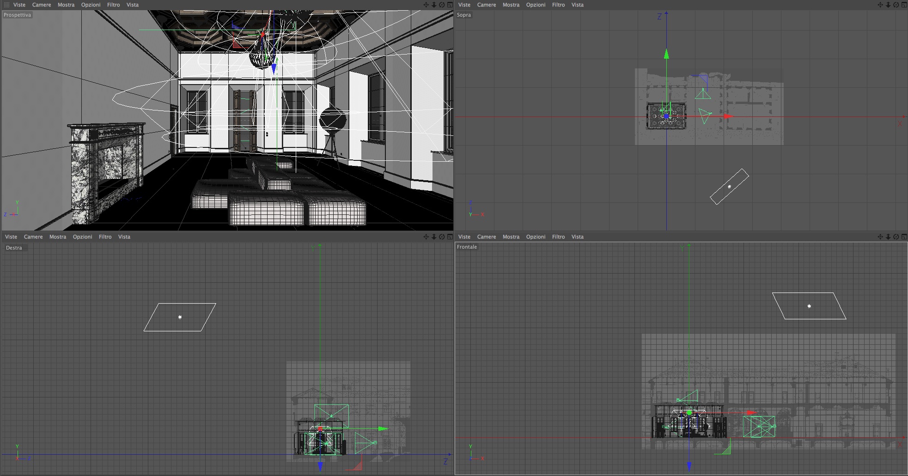Open Filtro dropdown in Destra viewport
The width and height of the screenshot is (908, 476).
pos(105,237)
